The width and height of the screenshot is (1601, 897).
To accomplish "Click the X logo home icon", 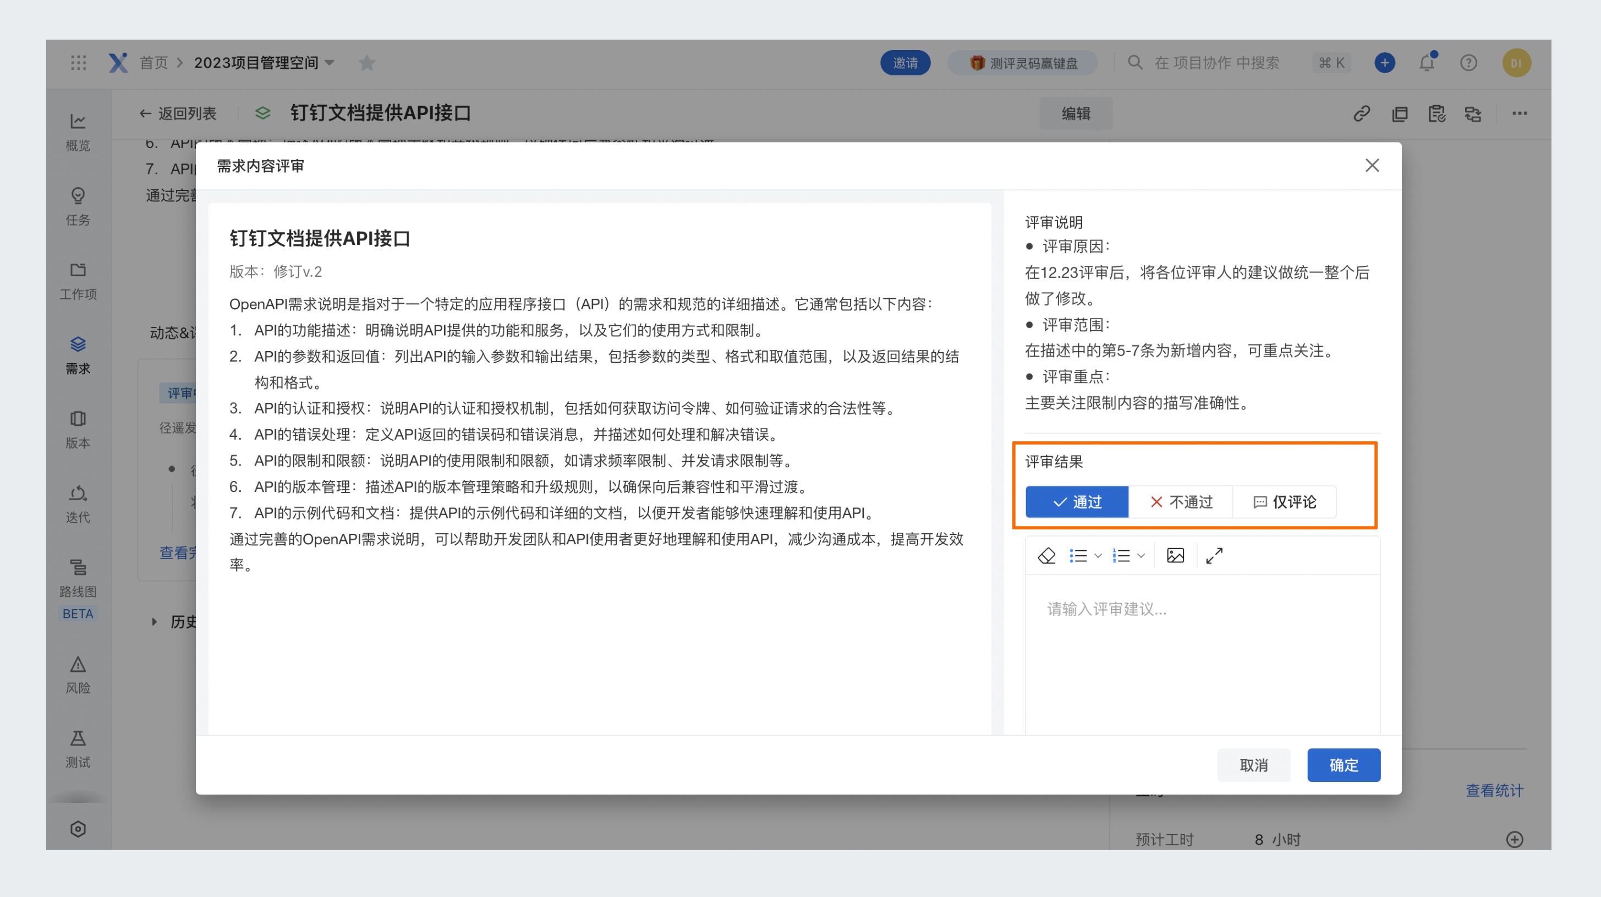I will coord(118,63).
